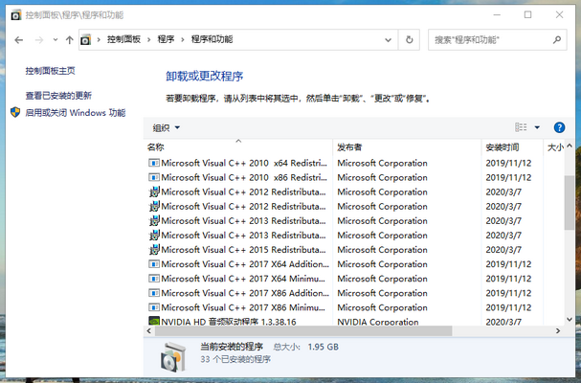Open recent locations dropdown beside forward arrow
581x383 pixels.
[55, 39]
